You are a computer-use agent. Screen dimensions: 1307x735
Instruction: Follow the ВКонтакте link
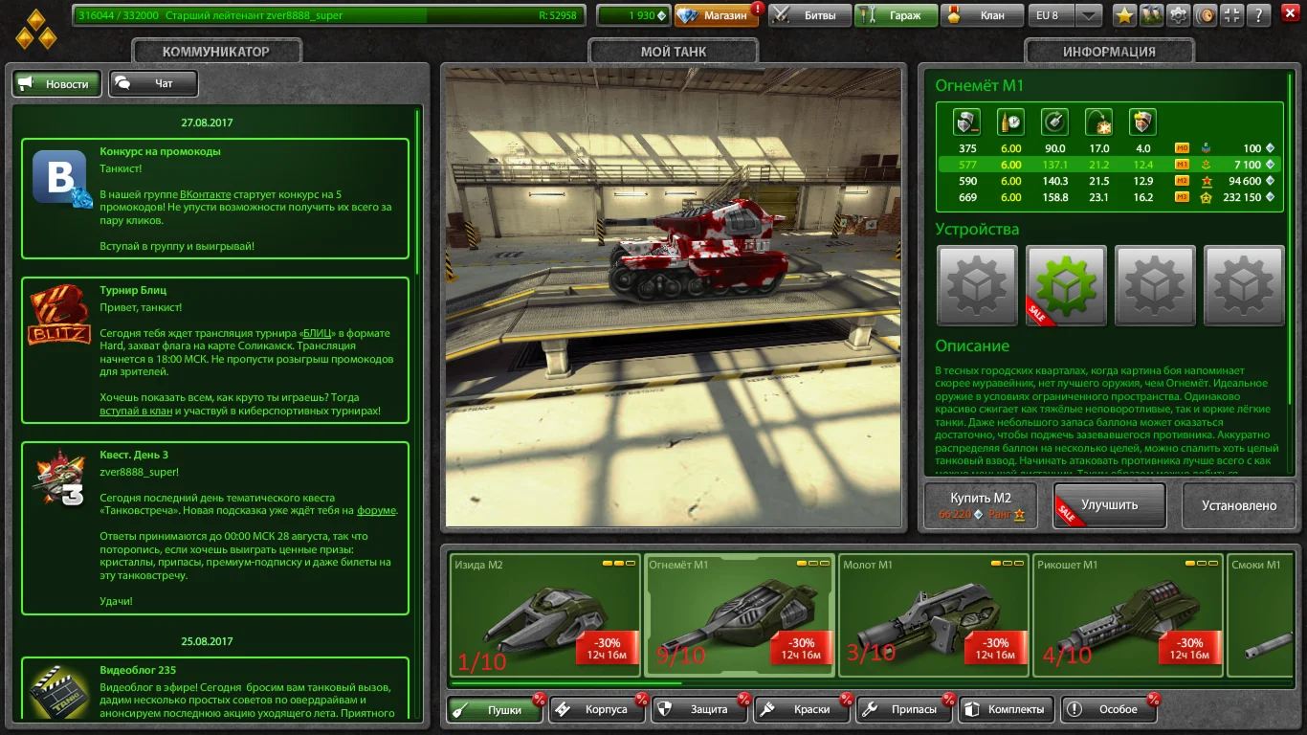click(x=206, y=194)
